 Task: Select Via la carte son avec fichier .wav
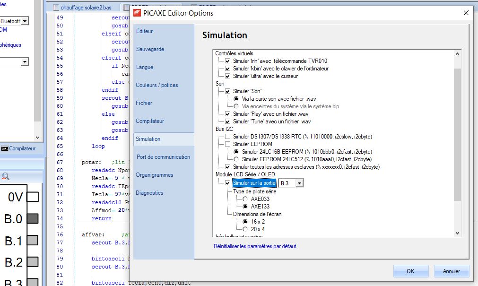[236, 99]
